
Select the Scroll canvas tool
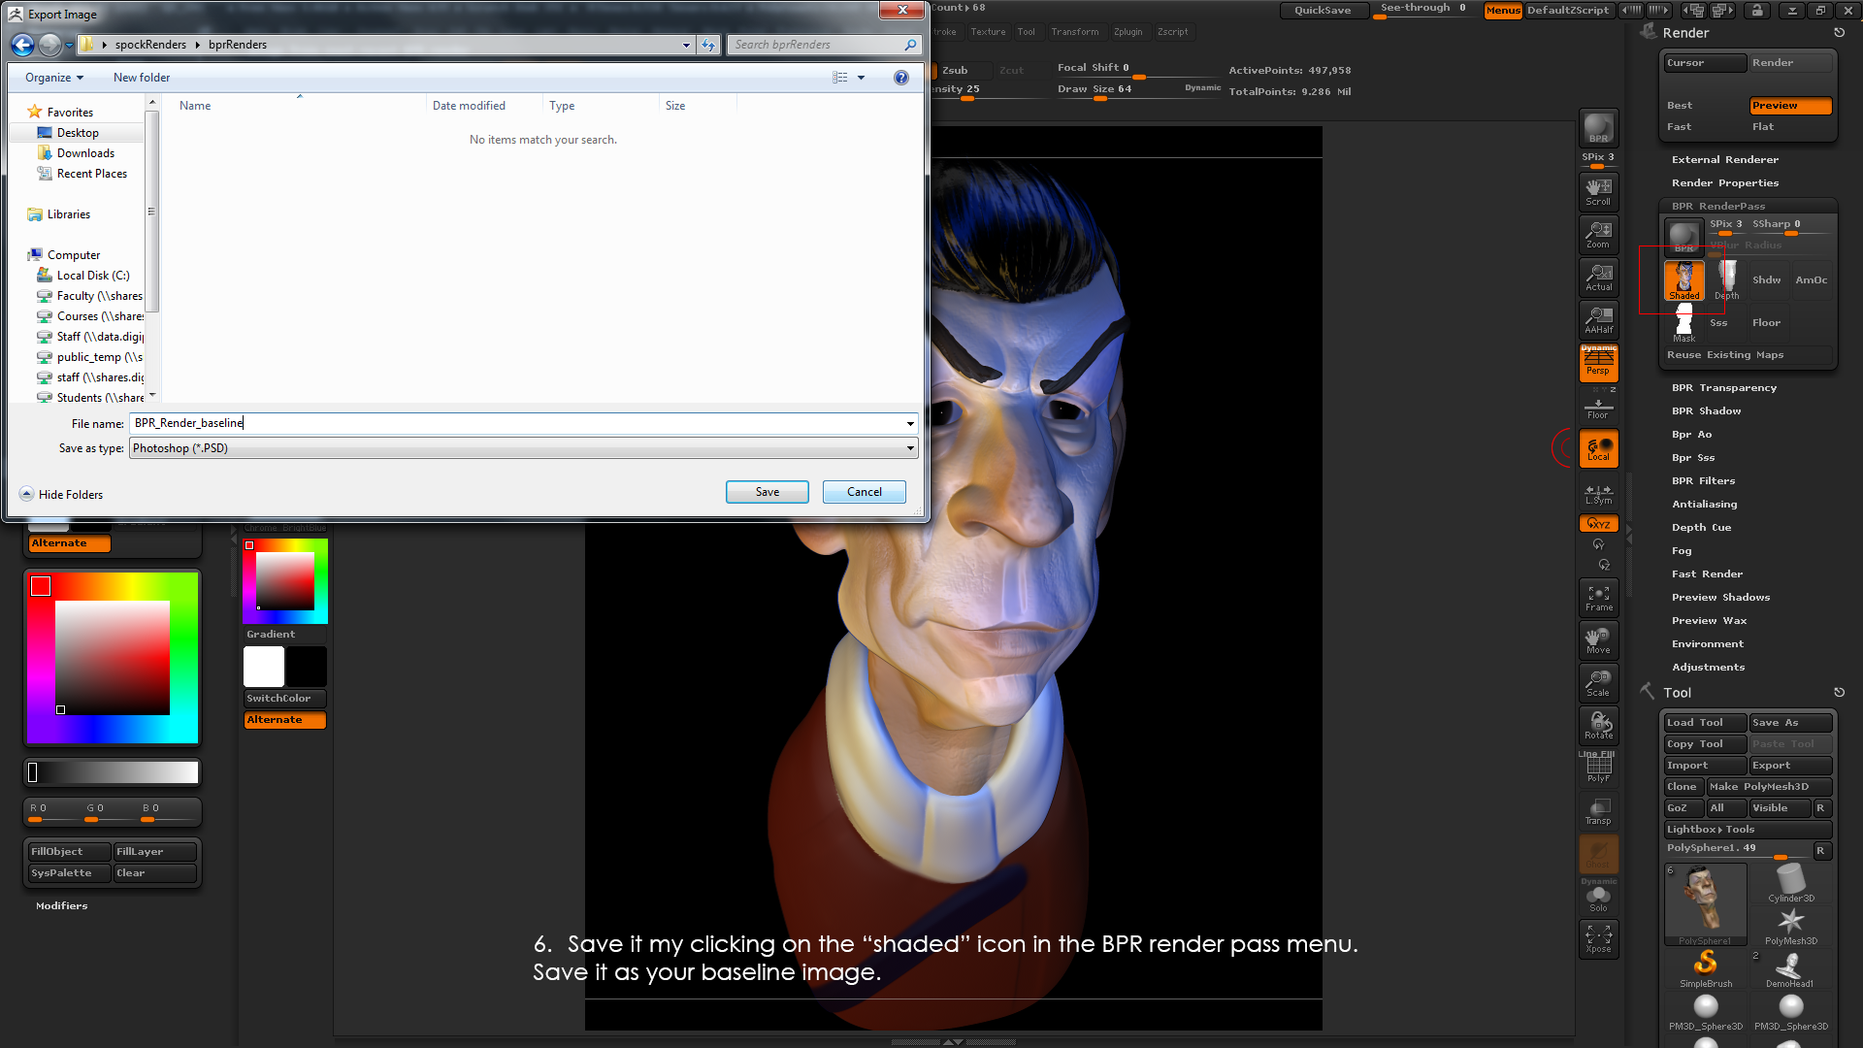pos(1598,191)
